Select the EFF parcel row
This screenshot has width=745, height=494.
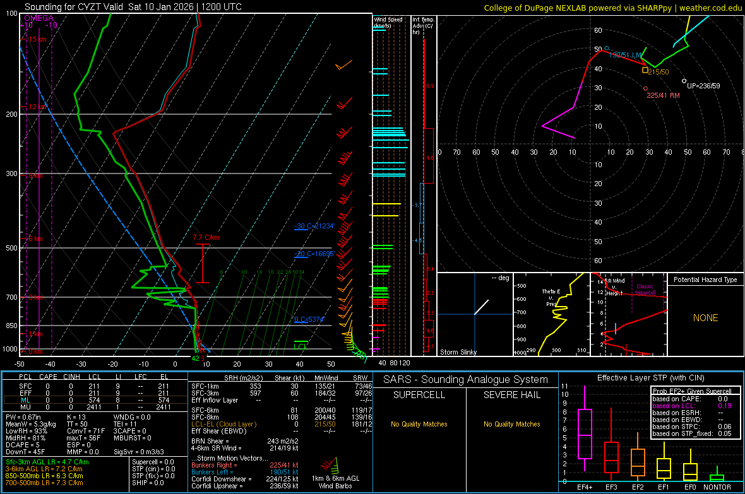point(94,393)
